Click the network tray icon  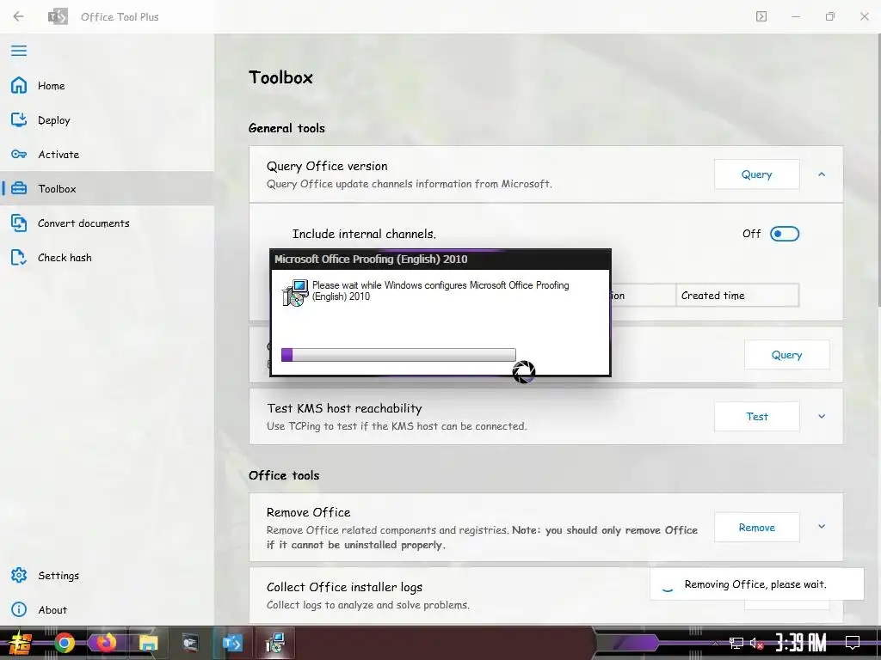click(736, 643)
